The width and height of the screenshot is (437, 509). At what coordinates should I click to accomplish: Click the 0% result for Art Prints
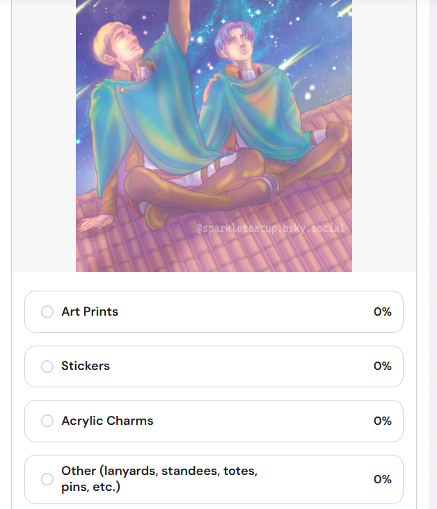pos(382,312)
